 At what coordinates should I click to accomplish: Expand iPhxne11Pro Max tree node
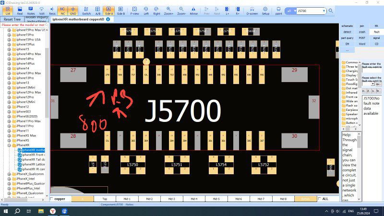coord(9,121)
